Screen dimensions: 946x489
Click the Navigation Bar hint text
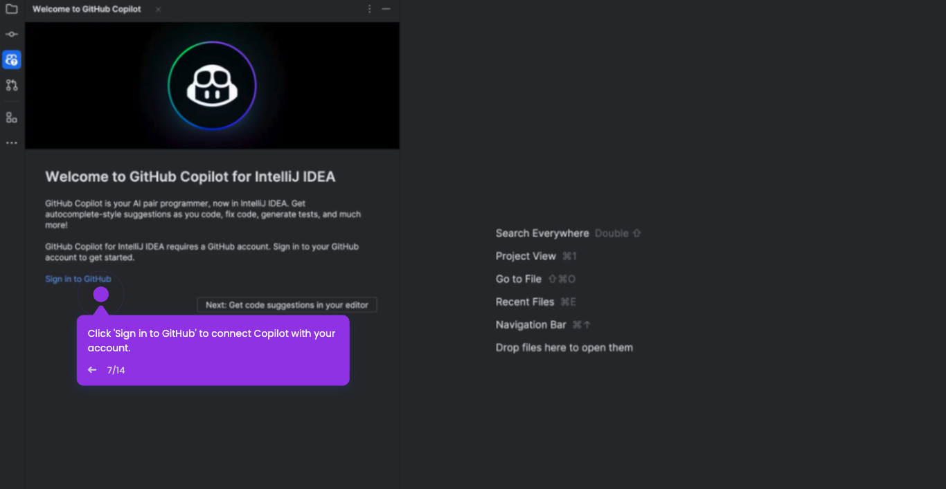pos(531,325)
